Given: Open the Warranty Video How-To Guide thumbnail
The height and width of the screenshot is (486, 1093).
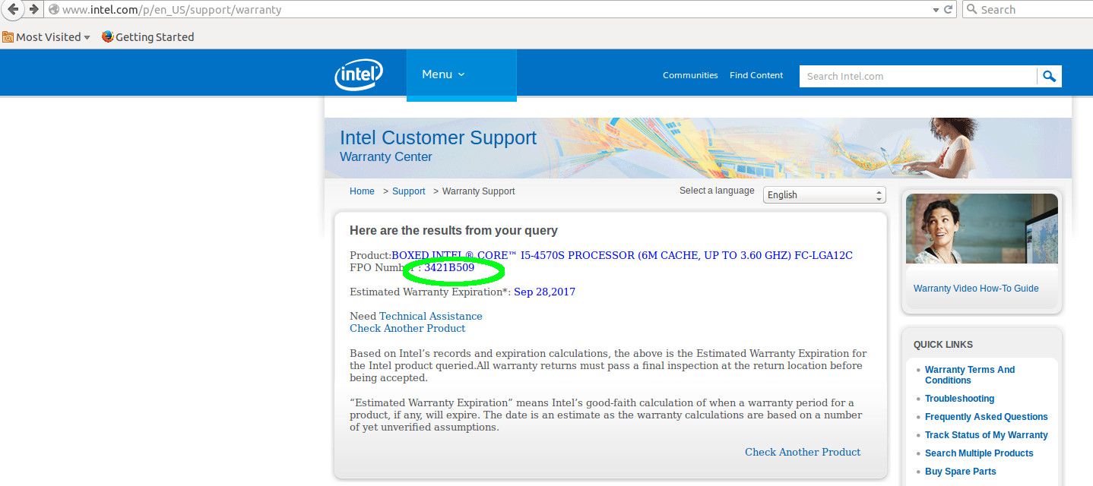Looking at the screenshot, I should pyautogui.click(x=981, y=229).
